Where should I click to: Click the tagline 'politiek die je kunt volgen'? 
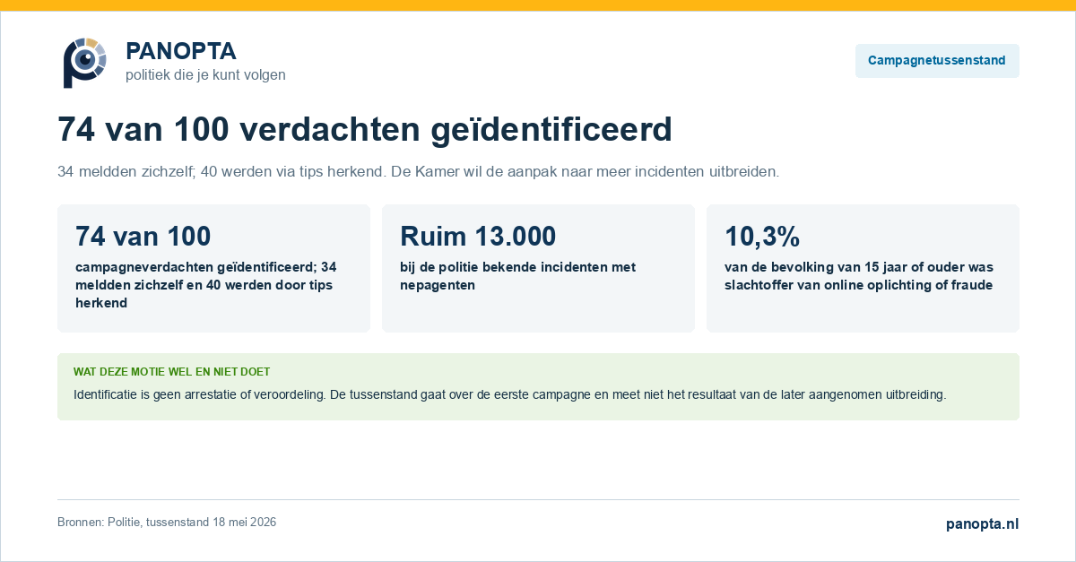tap(205, 75)
